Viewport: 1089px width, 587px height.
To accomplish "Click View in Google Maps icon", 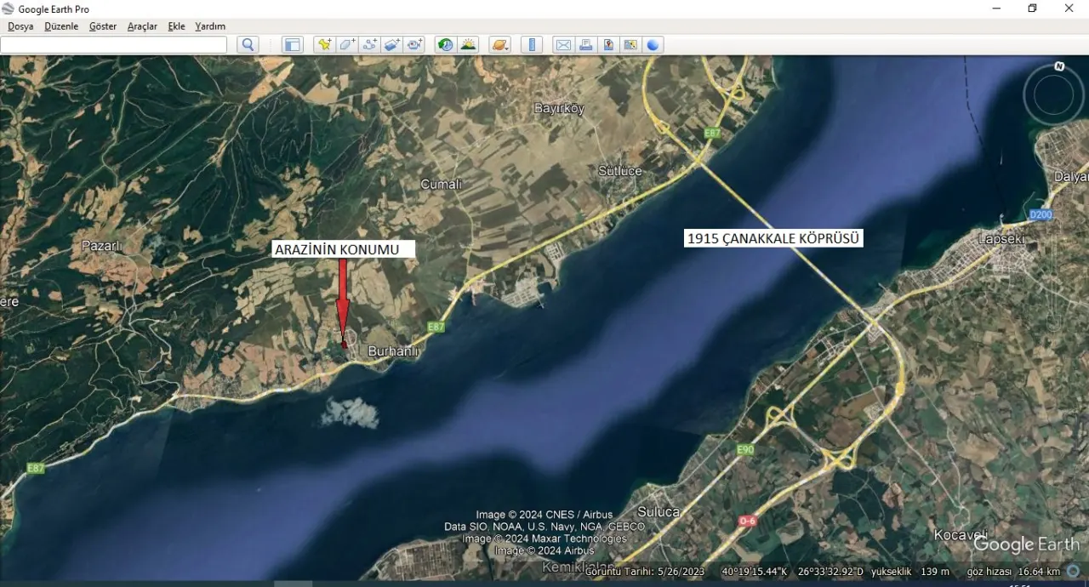I will click(x=630, y=45).
